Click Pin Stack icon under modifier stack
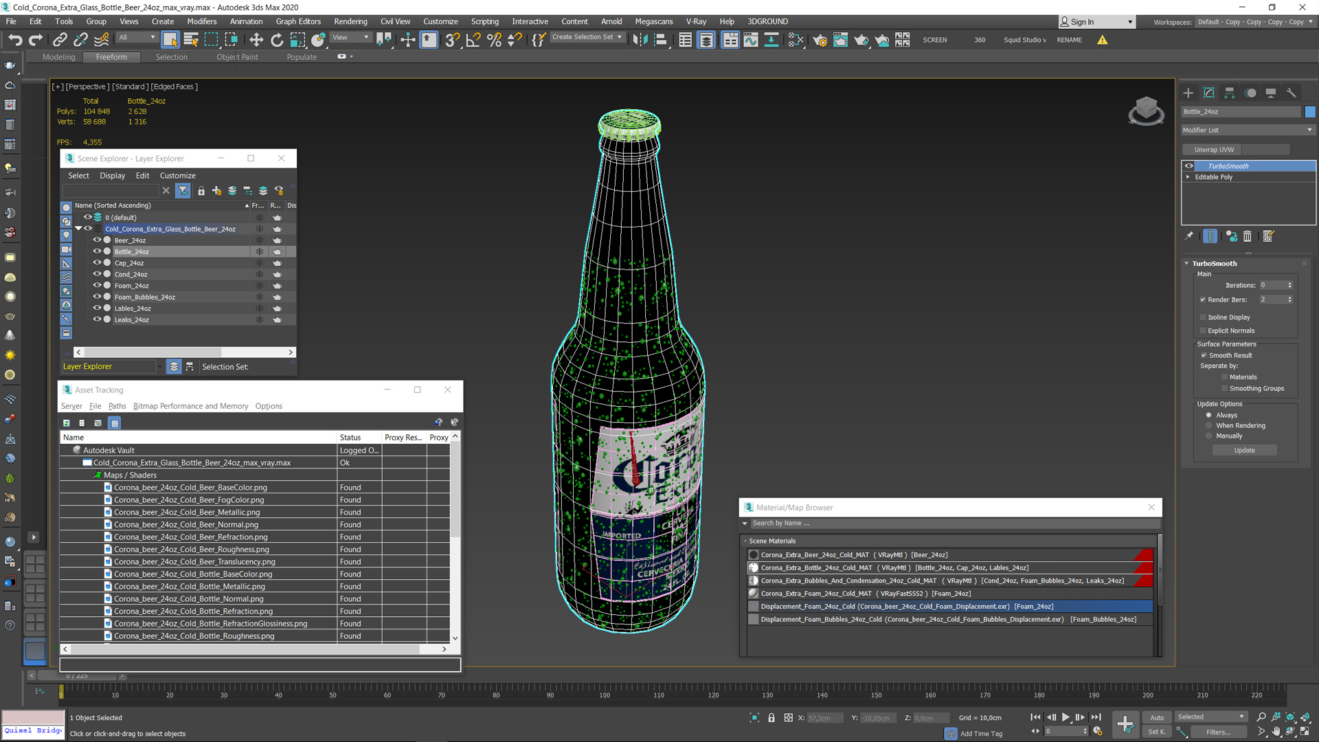The width and height of the screenshot is (1319, 742). [1189, 236]
